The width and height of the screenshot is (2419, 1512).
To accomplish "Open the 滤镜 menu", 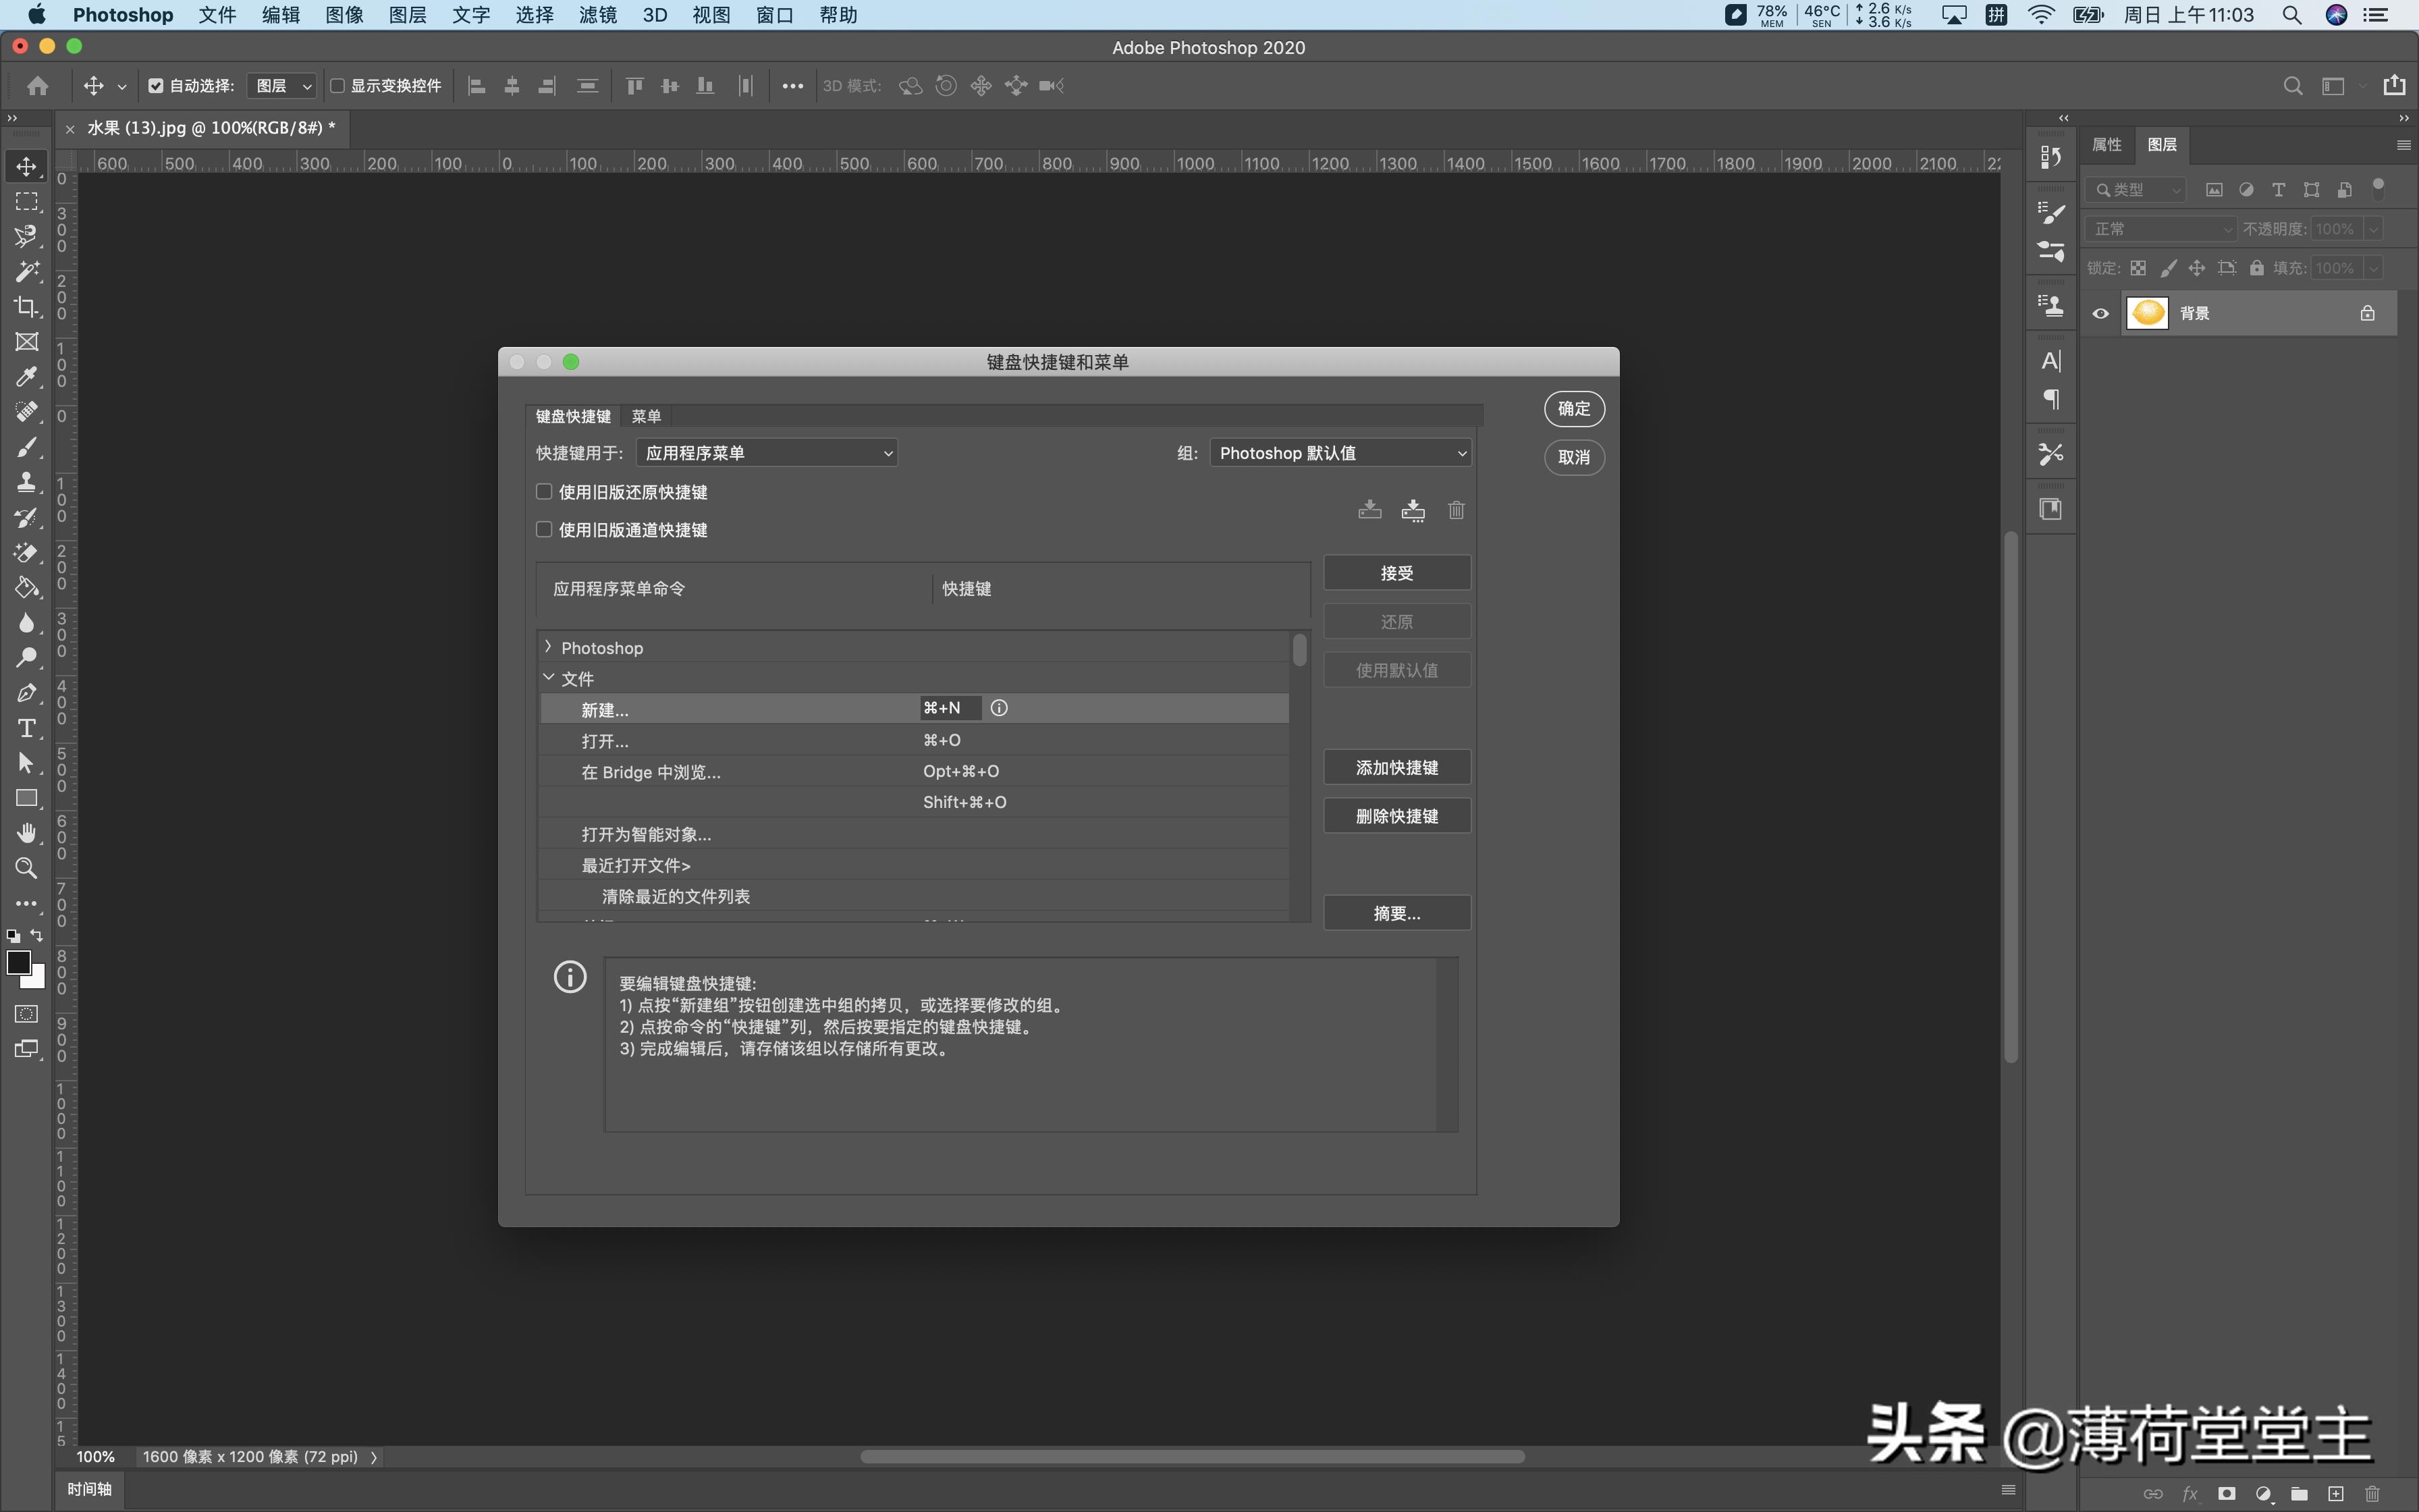I will point(597,15).
